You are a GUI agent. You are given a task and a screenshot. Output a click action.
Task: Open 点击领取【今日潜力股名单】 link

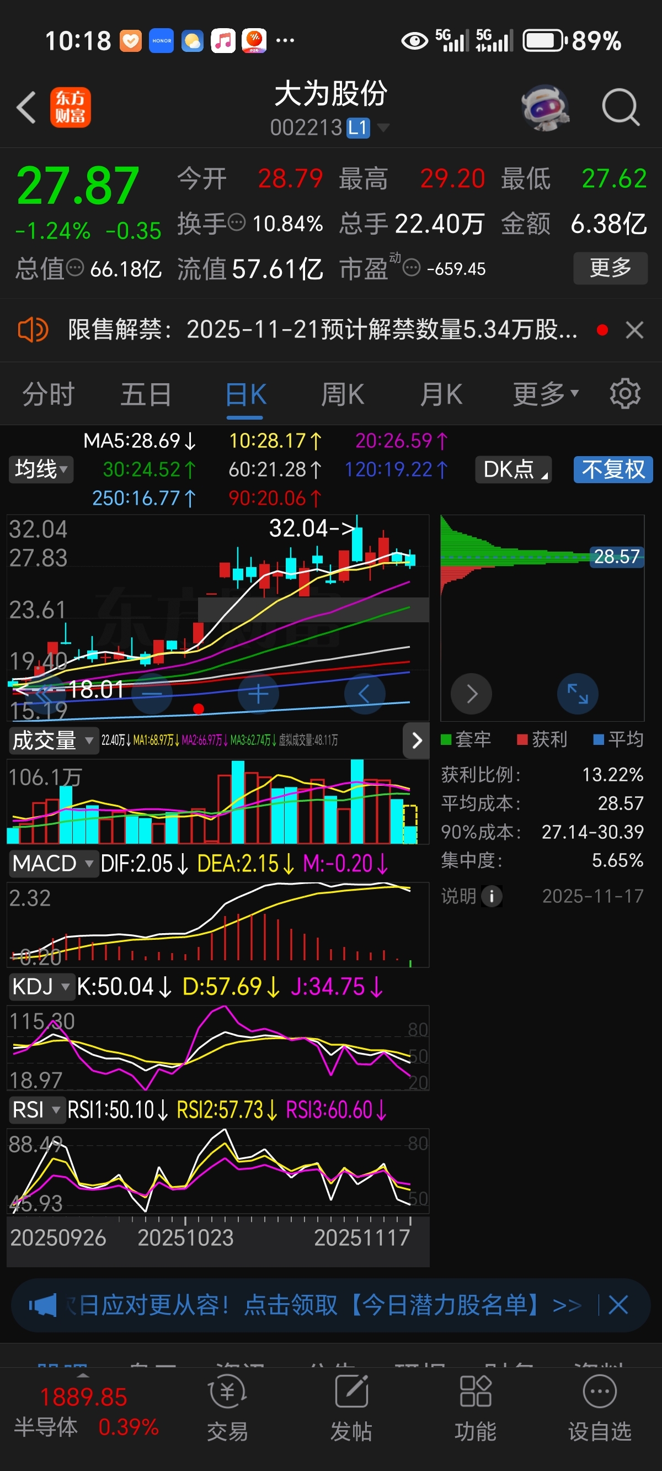tap(414, 1305)
